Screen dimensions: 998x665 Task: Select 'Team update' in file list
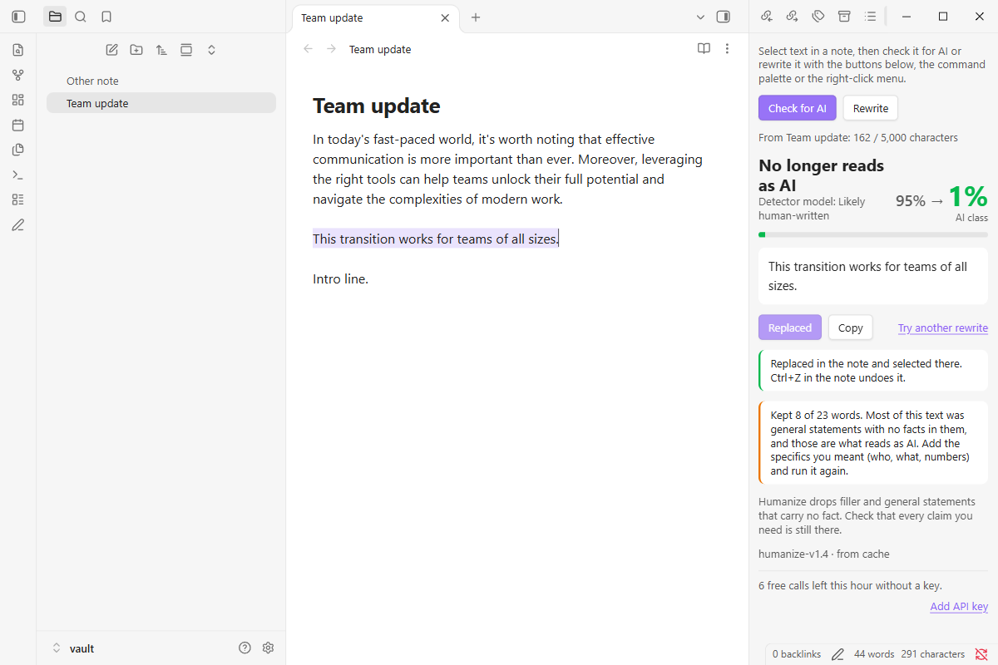click(x=161, y=103)
